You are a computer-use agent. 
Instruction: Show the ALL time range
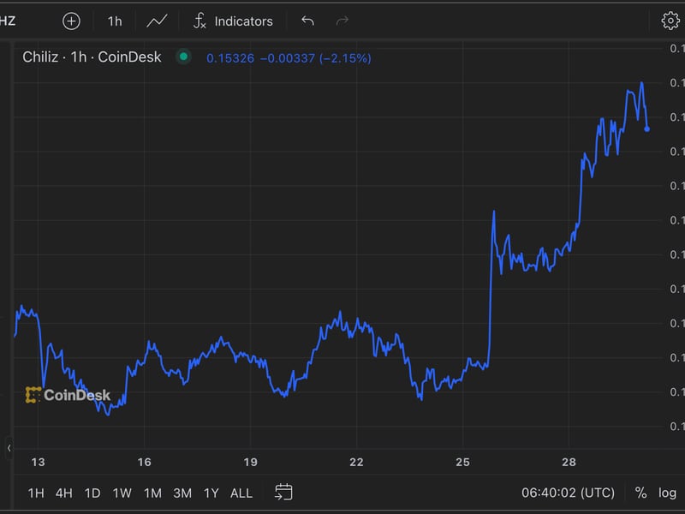pos(241,493)
